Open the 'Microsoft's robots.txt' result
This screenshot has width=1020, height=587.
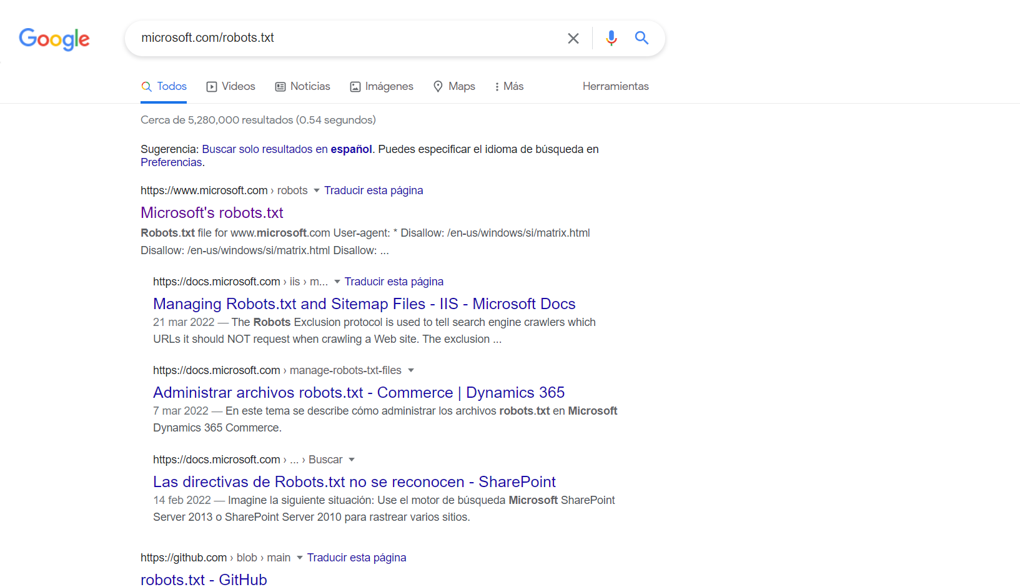[x=212, y=213]
